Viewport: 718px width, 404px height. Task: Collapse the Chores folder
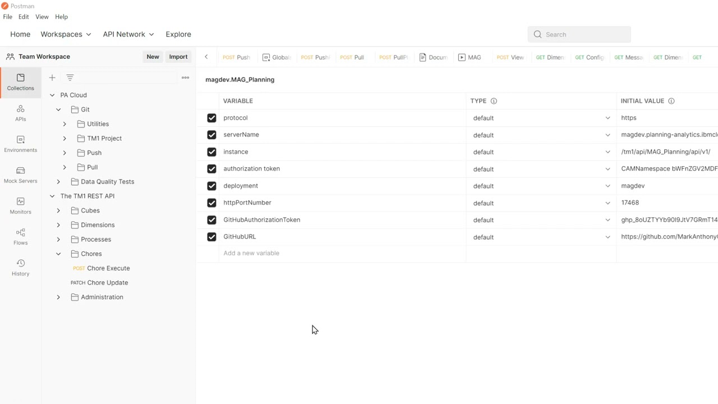pyautogui.click(x=58, y=254)
